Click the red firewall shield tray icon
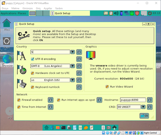The width and height of the screenshot is (161, 135). (137, 13)
